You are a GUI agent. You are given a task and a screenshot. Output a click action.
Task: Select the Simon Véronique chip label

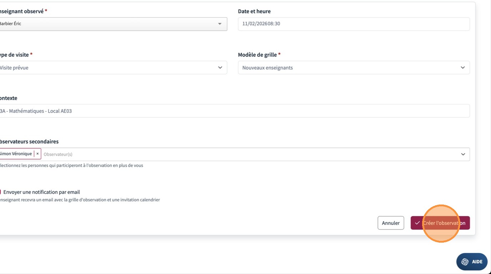(x=16, y=154)
